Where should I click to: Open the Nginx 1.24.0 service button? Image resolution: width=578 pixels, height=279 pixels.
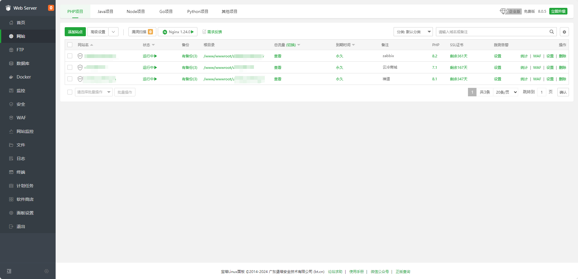pyautogui.click(x=178, y=32)
